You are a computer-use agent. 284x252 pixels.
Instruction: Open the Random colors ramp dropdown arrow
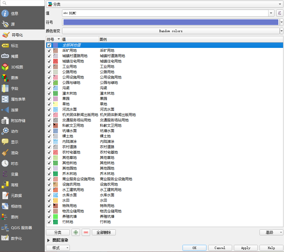[x=282, y=31]
